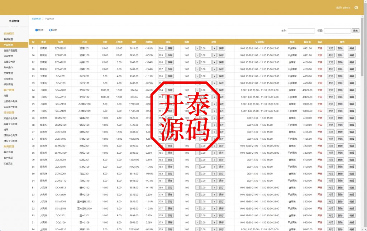Click 编辑 button in DCv2109 row

point(352,83)
